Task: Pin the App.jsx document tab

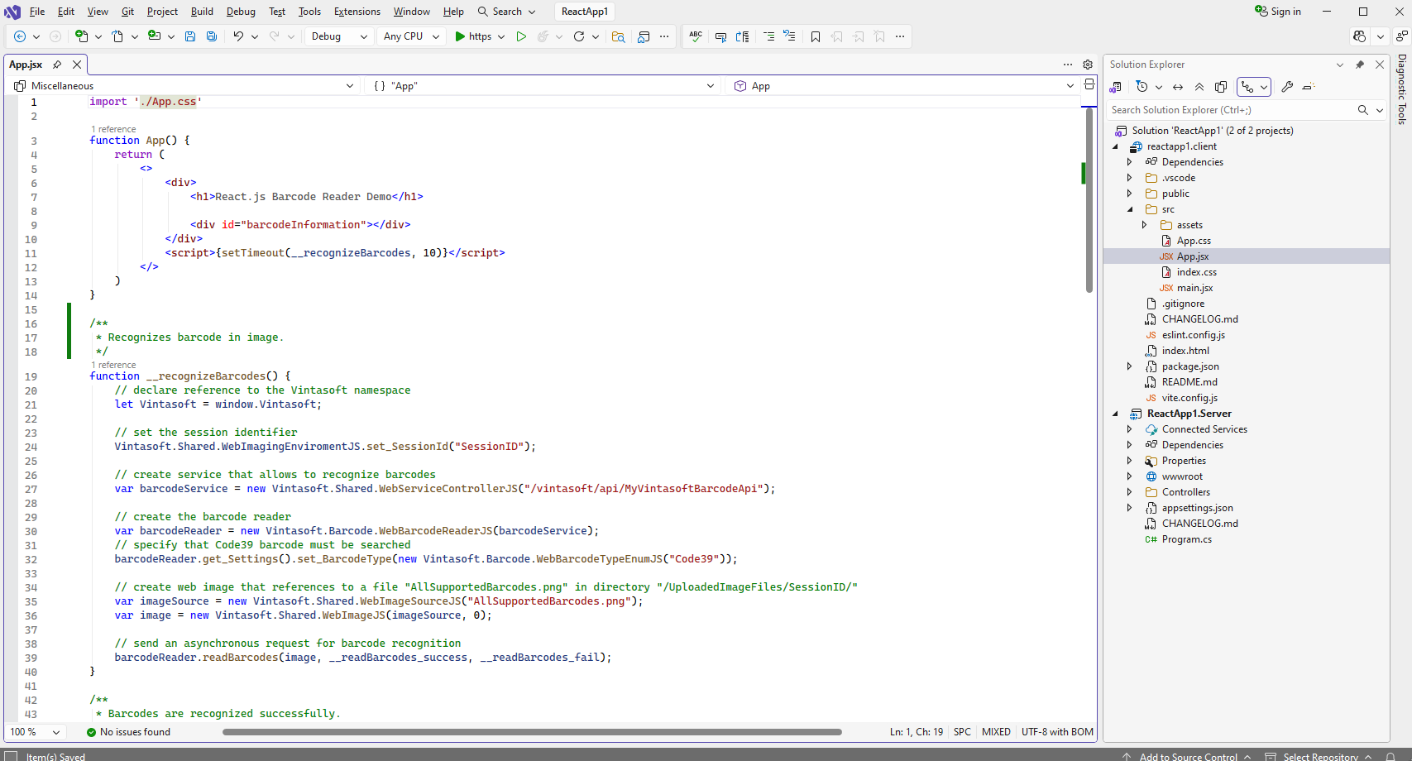Action: coord(57,64)
